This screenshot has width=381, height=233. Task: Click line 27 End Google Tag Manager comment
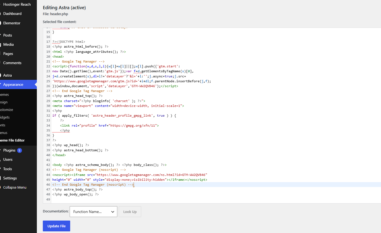click(x=82, y=91)
